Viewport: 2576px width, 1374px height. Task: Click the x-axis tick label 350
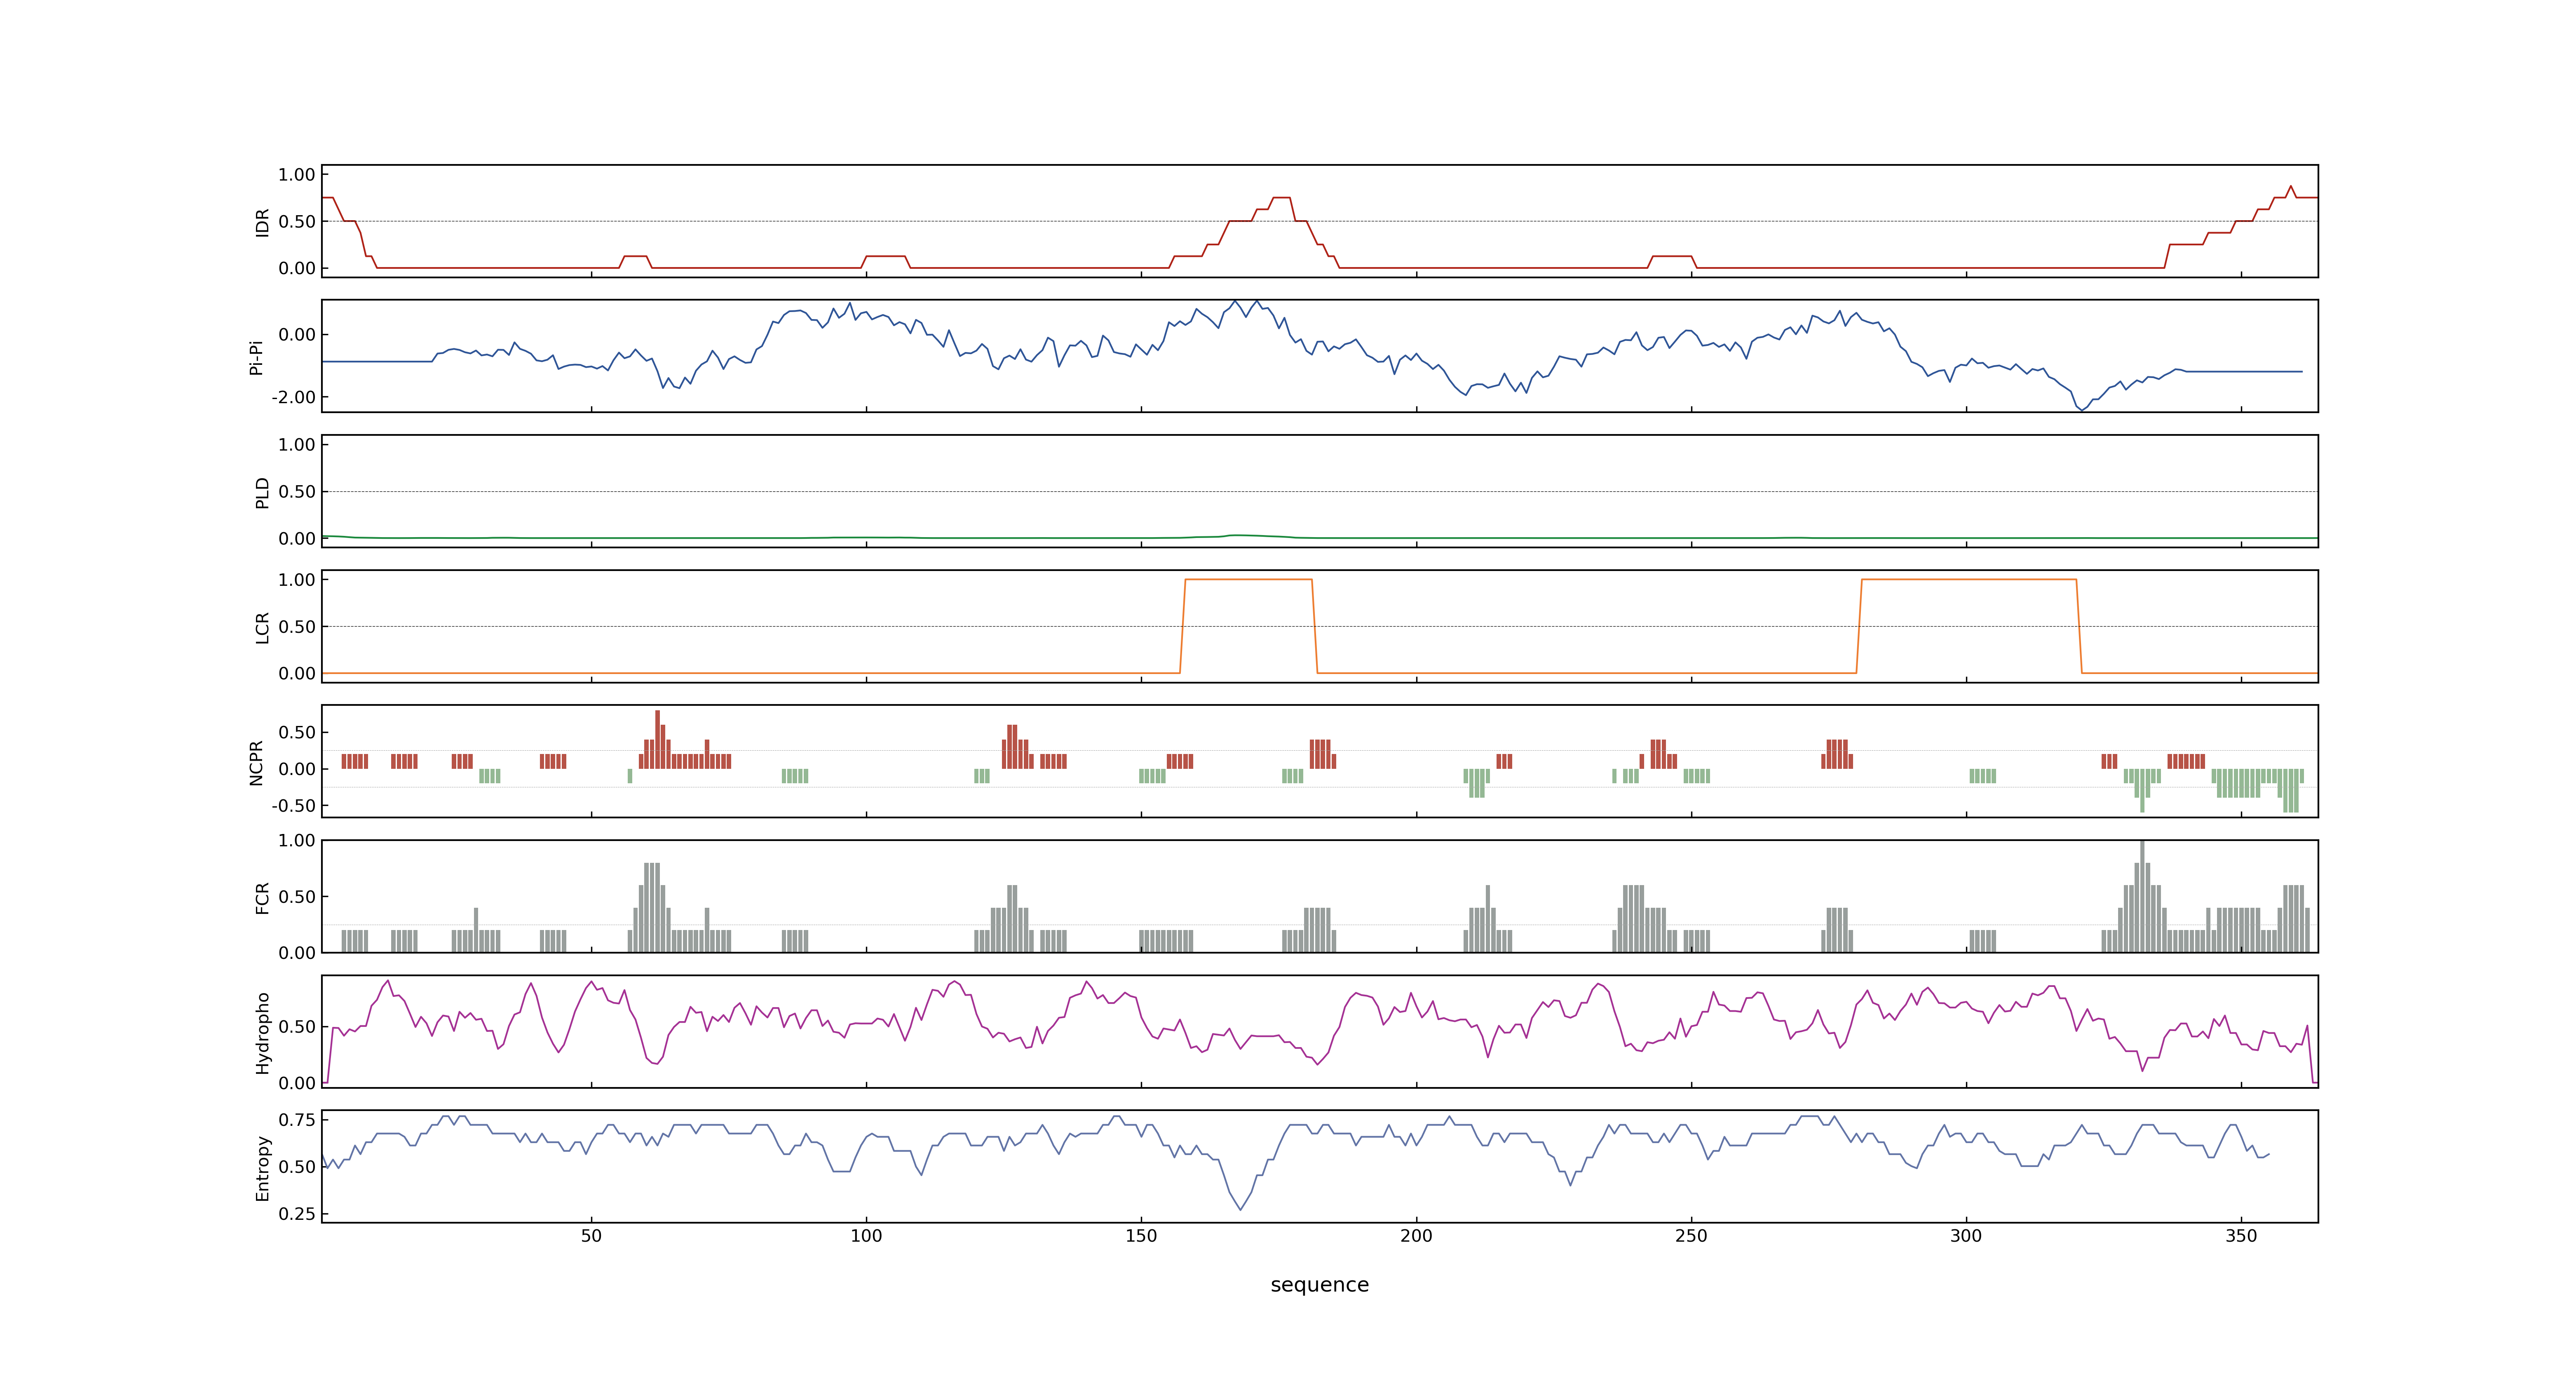(x=2241, y=1236)
